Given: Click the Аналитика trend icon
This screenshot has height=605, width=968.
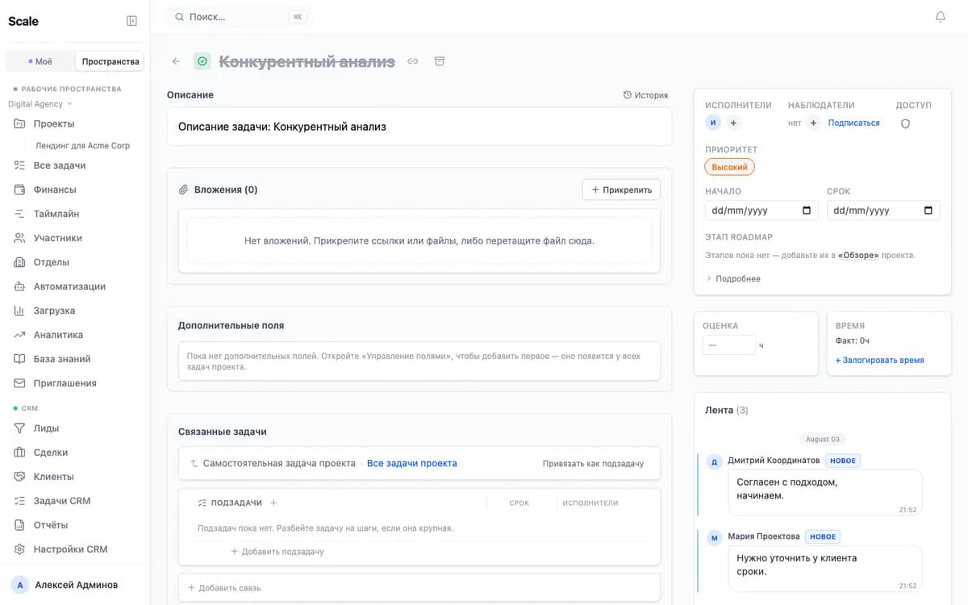Looking at the screenshot, I should click(x=19, y=335).
